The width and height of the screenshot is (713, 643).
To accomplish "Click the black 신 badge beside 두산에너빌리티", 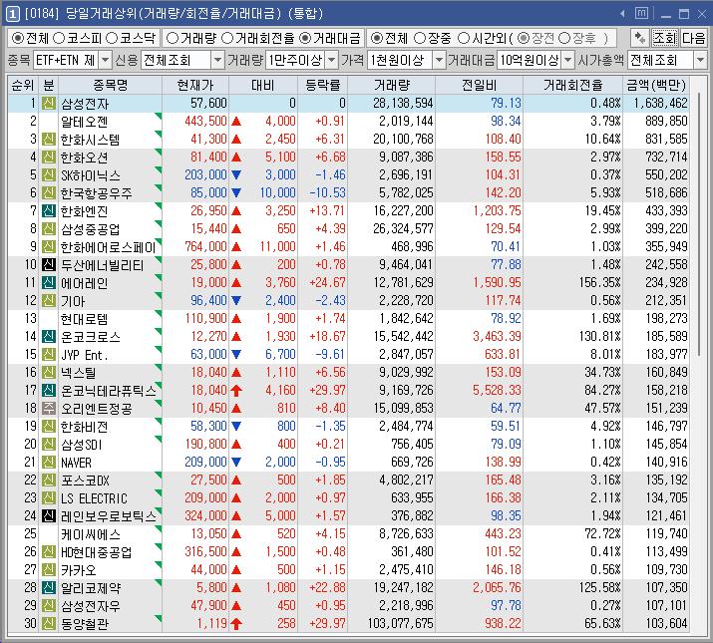I will [49, 264].
